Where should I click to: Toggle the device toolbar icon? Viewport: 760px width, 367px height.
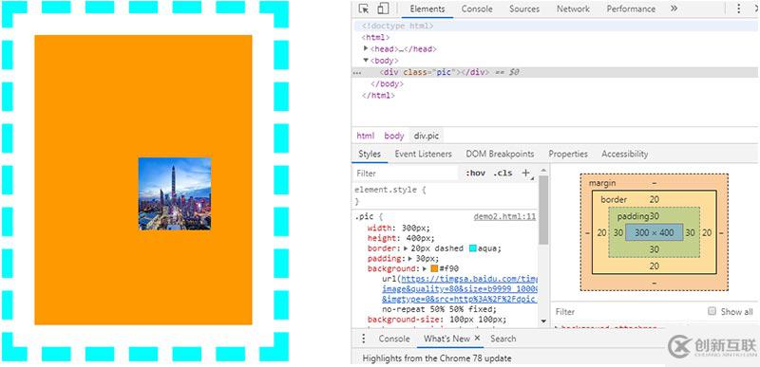coord(383,9)
